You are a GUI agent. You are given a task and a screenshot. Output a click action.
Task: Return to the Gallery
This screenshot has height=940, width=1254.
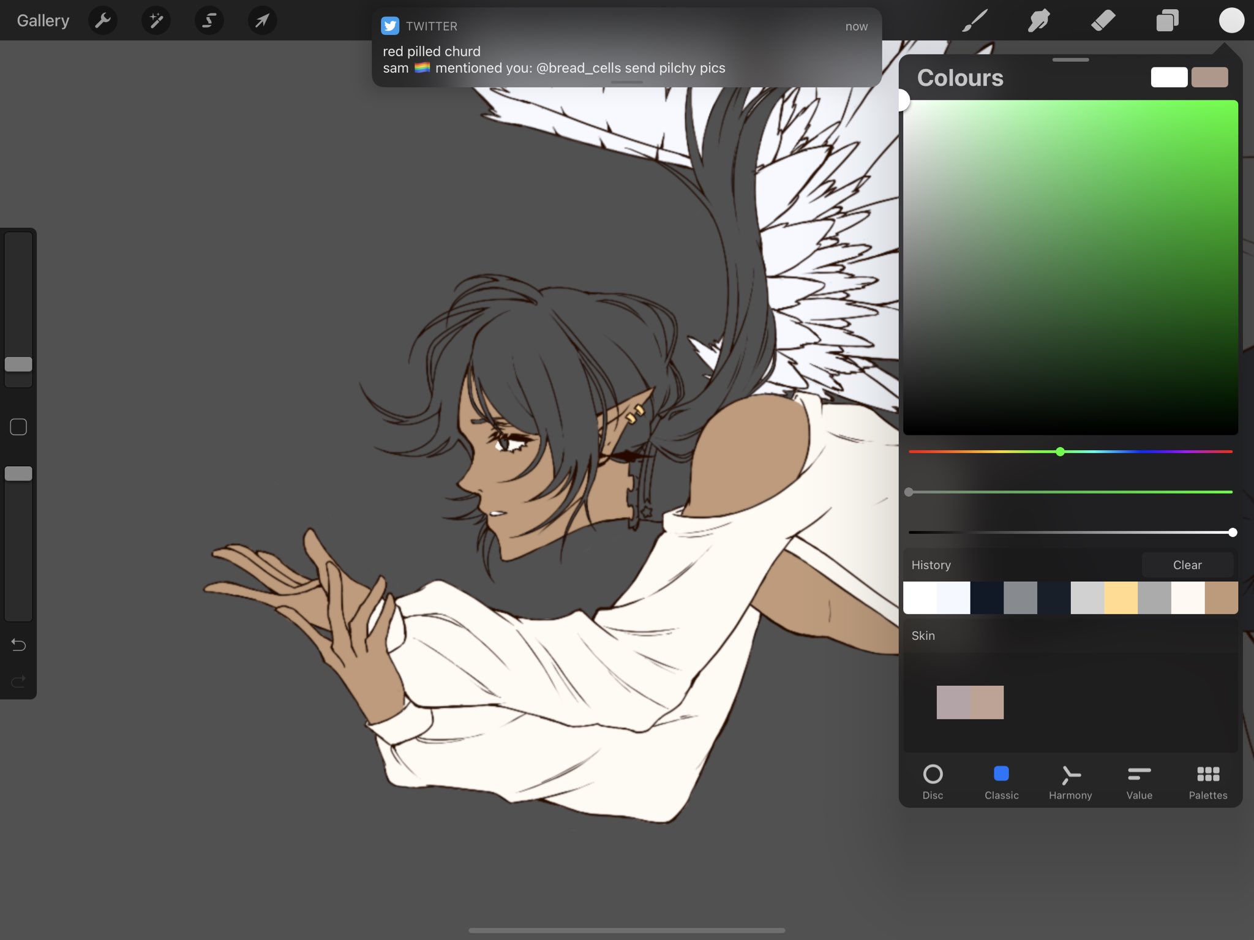(x=43, y=21)
